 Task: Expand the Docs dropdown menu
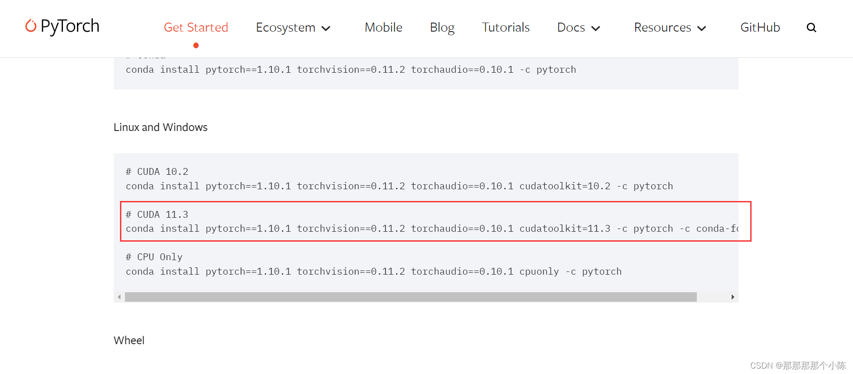579,28
